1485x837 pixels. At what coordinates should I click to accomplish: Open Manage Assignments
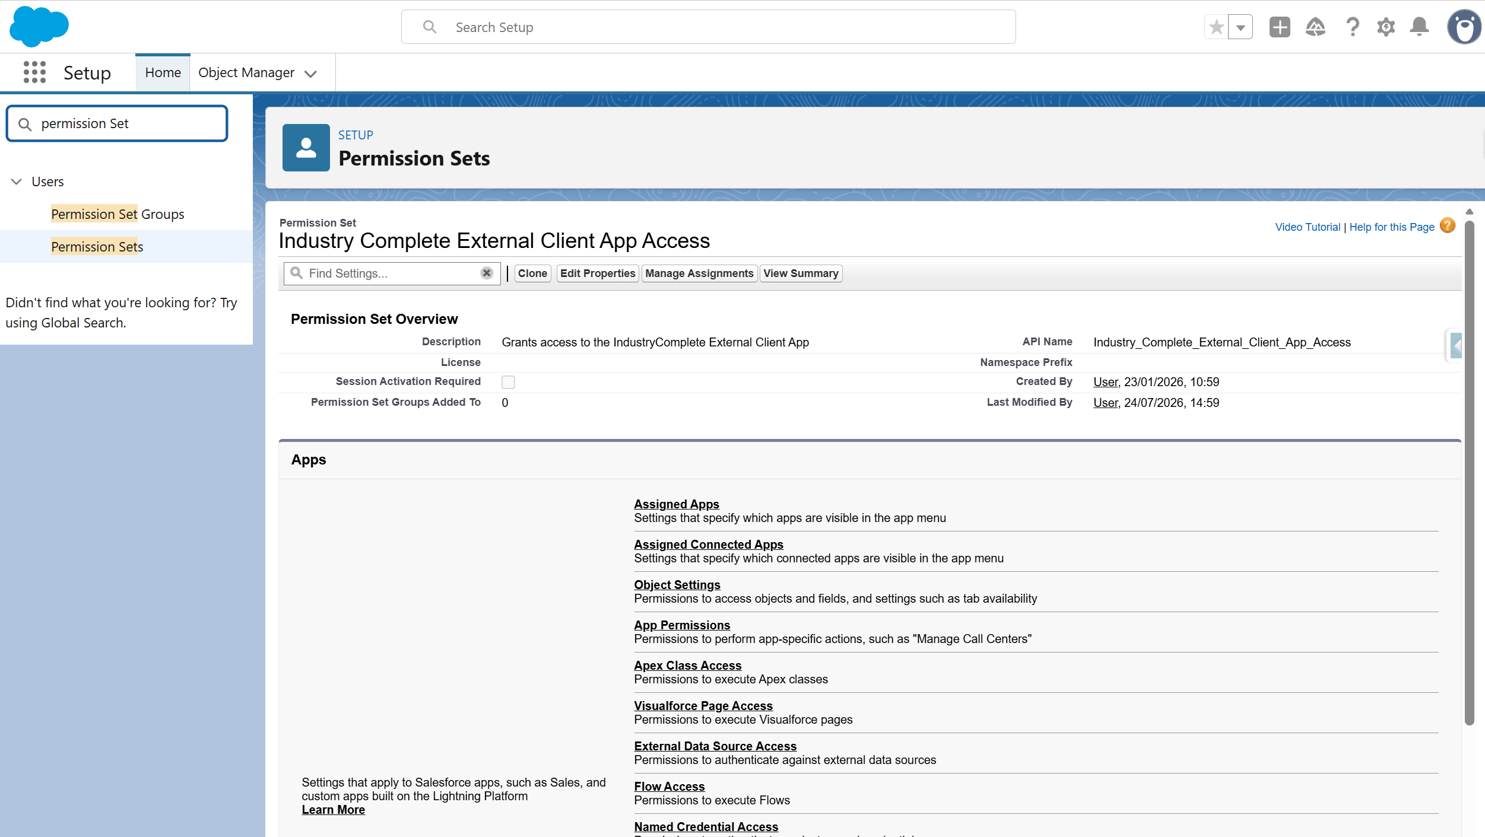[x=699, y=273]
